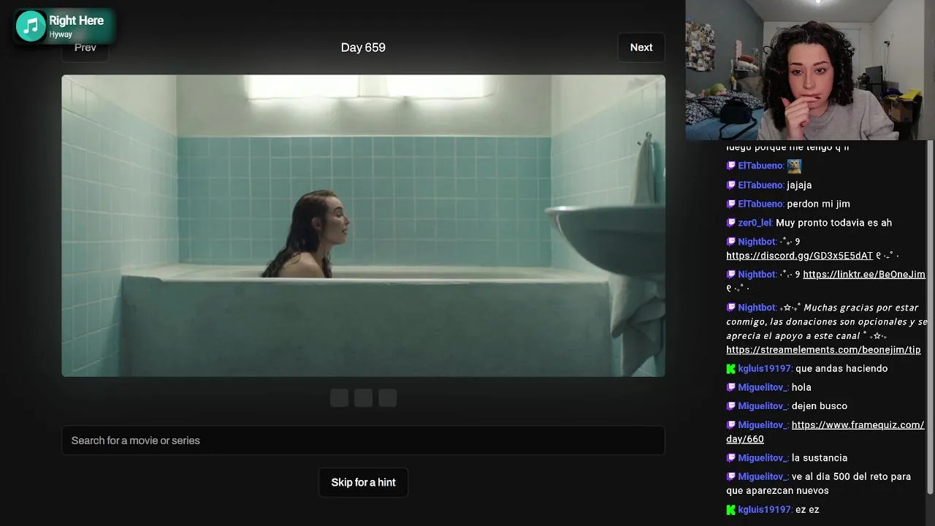Click the kgluis19197 username on the ez ez message
Screen dimensions: 935x526
(x=765, y=510)
